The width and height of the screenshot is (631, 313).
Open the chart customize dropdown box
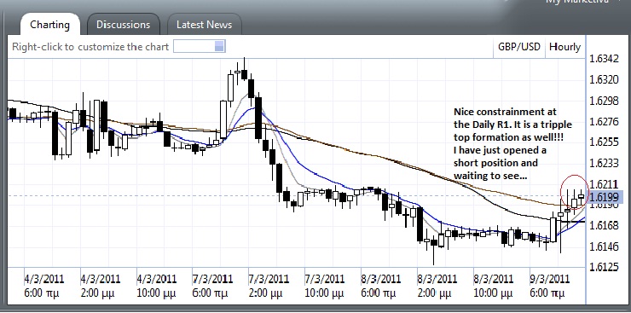200,46
